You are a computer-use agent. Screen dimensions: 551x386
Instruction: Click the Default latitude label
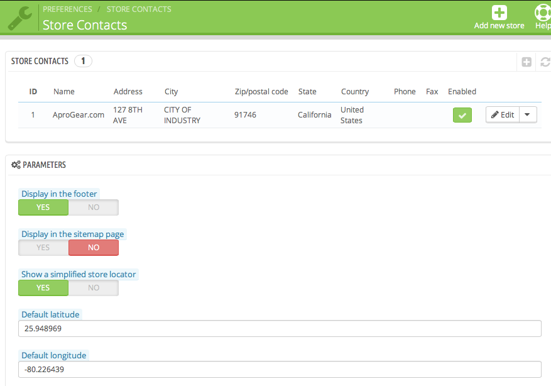pyautogui.click(x=50, y=314)
